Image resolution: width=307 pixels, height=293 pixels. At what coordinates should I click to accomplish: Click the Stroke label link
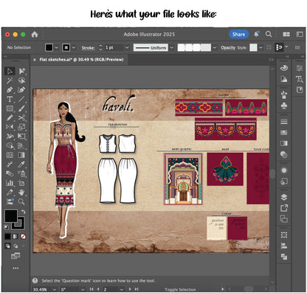point(88,48)
